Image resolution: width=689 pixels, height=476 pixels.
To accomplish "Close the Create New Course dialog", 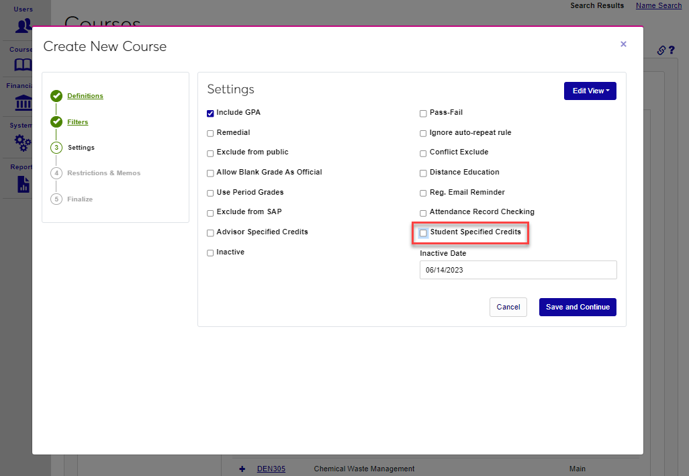I will point(623,44).
